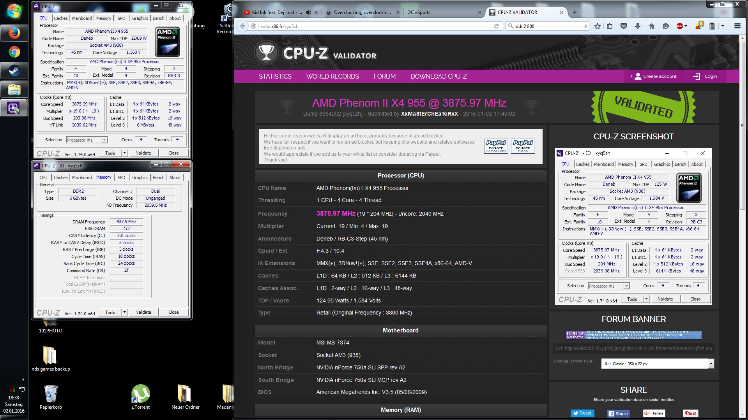Open SPD tab in Memory CPU-Z window
This screenshot has height=420, width=748.
point(122,177)
